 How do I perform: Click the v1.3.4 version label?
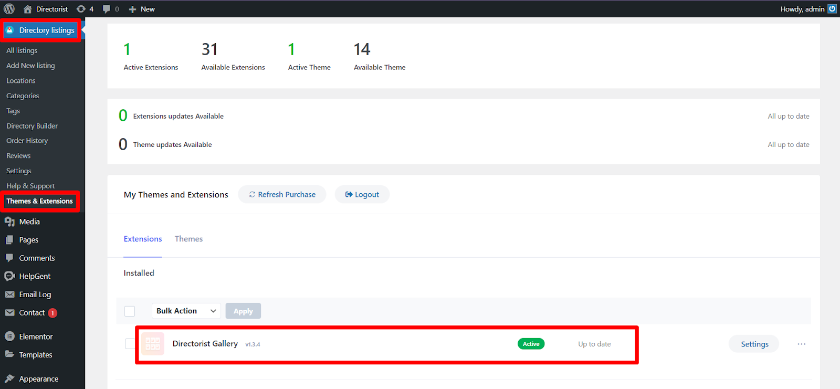point(253,344)
